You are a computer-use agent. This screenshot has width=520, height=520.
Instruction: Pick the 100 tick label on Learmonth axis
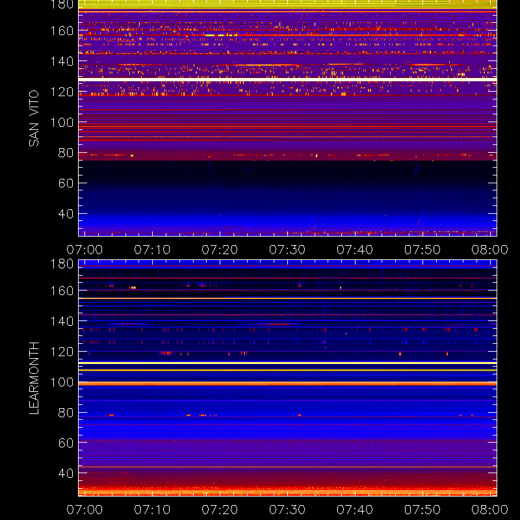pyautogui.click(x=62, y=382)
